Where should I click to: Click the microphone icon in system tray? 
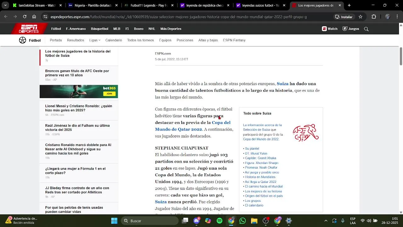click(x=343, y=221)
